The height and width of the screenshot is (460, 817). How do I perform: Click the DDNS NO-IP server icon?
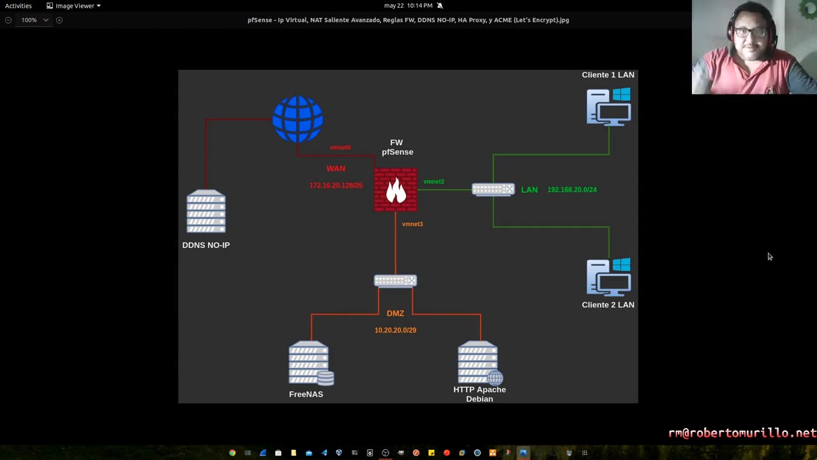[206, 211]
